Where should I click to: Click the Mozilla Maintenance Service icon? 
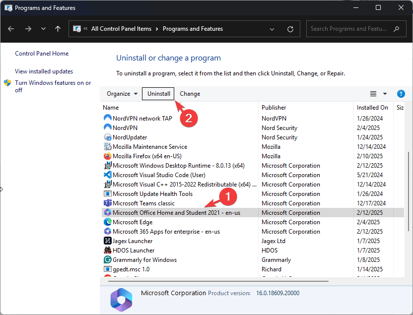107,146
